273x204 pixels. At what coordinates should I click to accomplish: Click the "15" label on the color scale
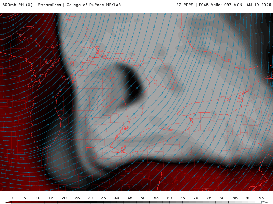pos(51,198)
